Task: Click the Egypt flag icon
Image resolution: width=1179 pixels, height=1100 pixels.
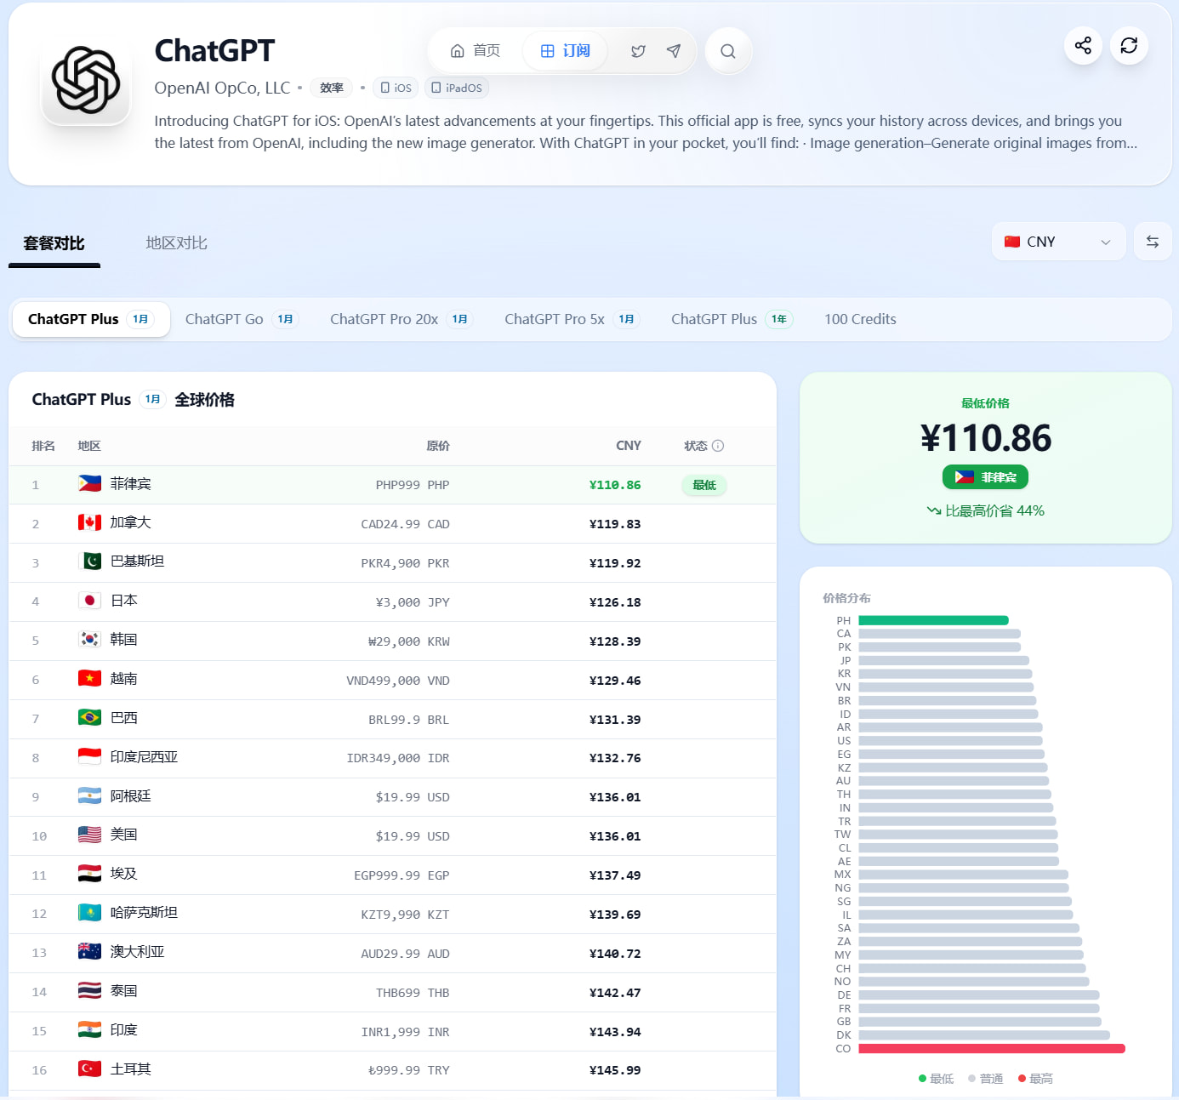Action: pyautogui.click(x=89, y=874)
